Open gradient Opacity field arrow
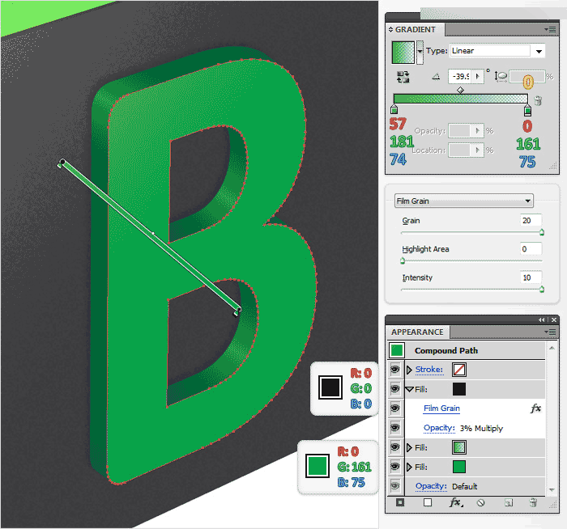Screen dimensions: 567x529 (x=478, y=131)
